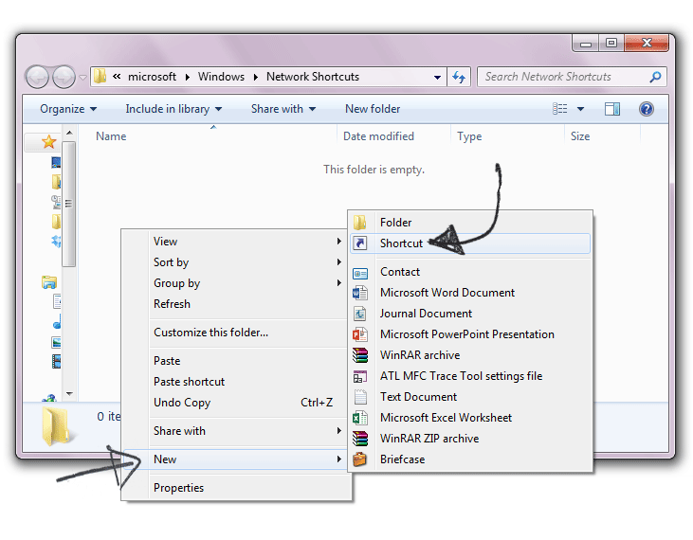
Task: Click the Excel Worksheet icon
Action: [x=359, y=418]
